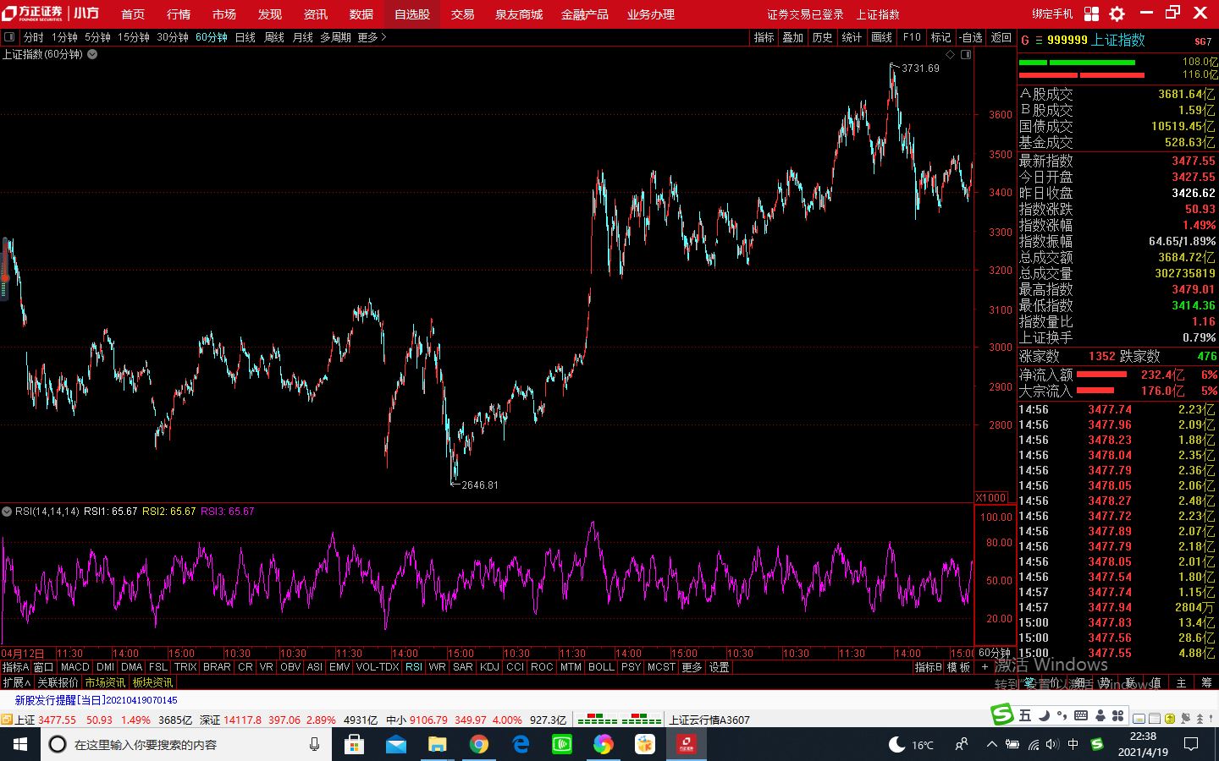Click the + button beside 模板
The image size is (1219, 761).
click(x=984, y=667)
